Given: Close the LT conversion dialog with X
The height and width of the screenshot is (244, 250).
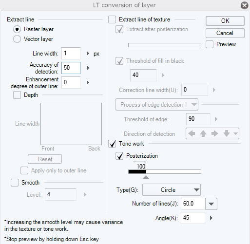Looking at the screenshot, I should 244,5.
